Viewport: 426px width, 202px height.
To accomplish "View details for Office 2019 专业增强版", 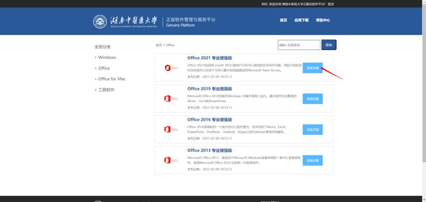I will [313, 99].
